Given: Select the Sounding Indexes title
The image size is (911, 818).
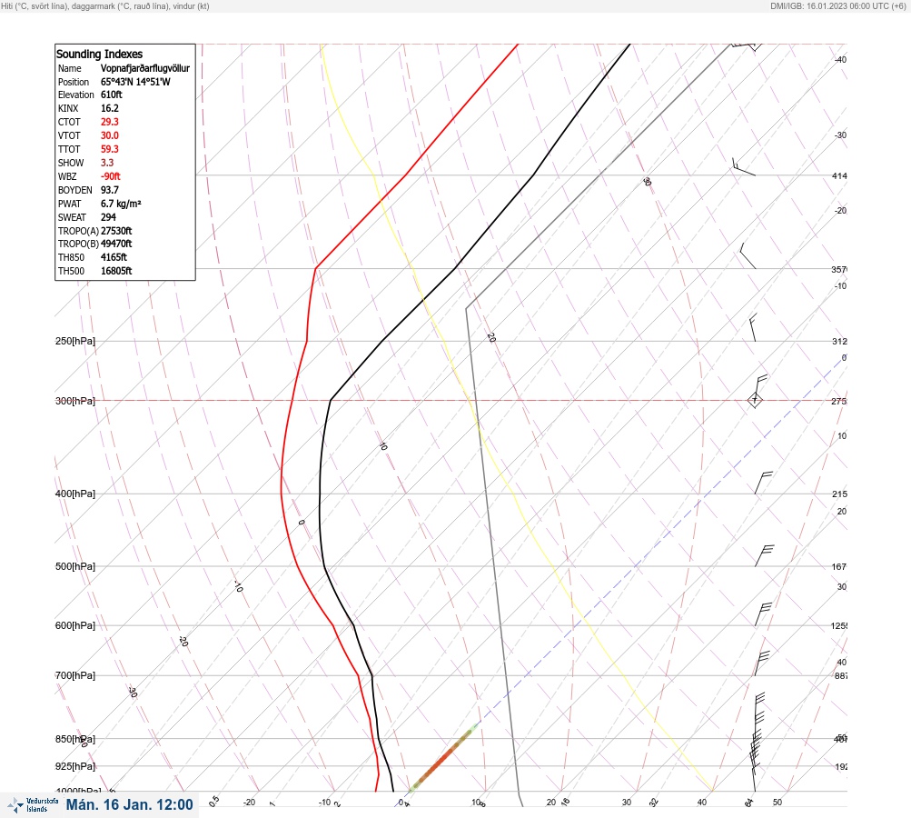Looking at the screenshot, I should (99, 54).
